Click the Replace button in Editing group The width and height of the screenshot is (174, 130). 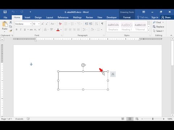click(158, 27)
